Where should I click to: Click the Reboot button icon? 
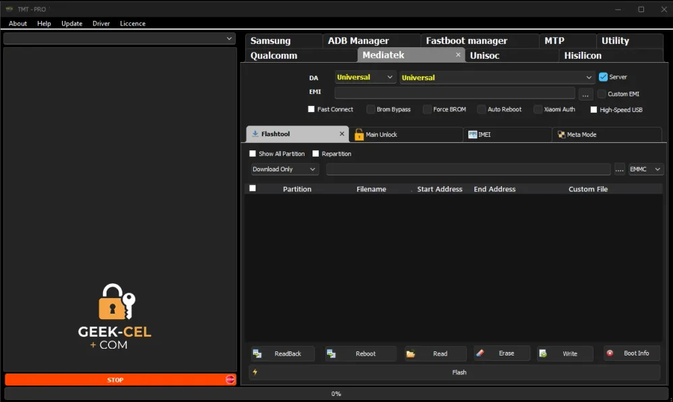331,353
